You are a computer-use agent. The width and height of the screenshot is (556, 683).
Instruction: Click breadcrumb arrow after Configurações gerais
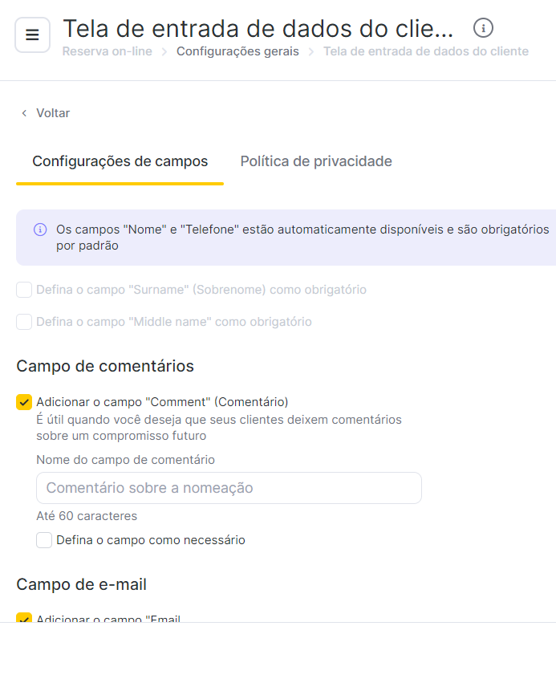[x=310, y=52]
